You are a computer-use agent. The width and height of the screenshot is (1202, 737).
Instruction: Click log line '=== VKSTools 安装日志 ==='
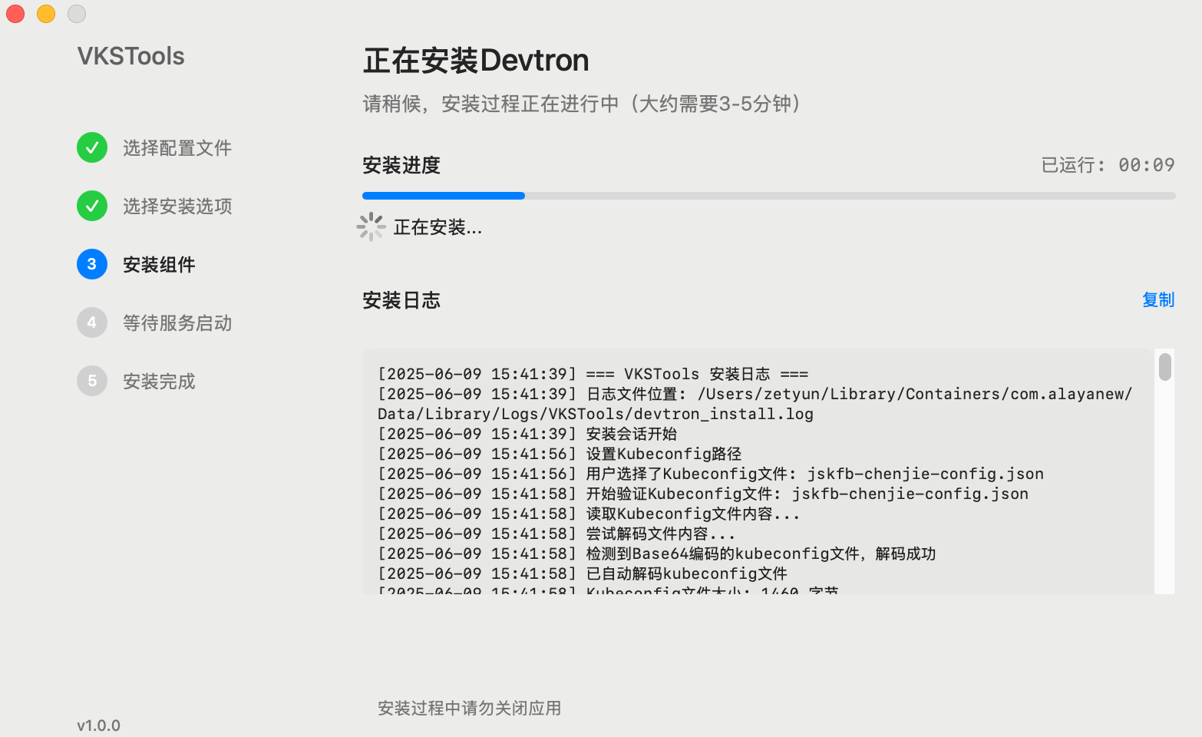tap(593, 374)
